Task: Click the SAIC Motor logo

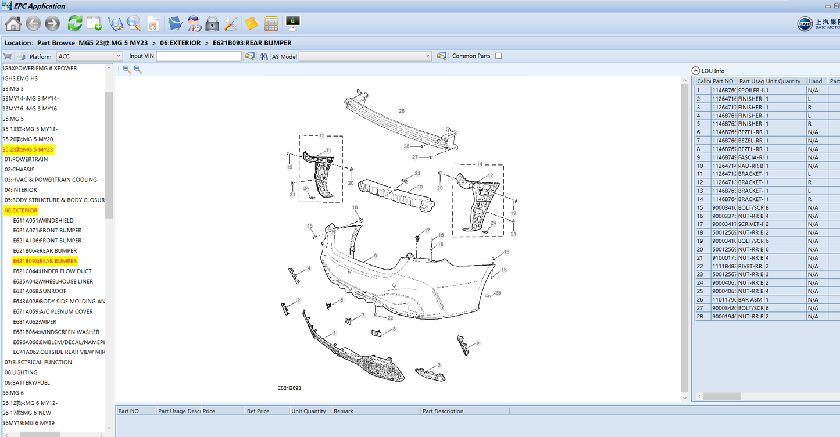Action: [818, 24]
